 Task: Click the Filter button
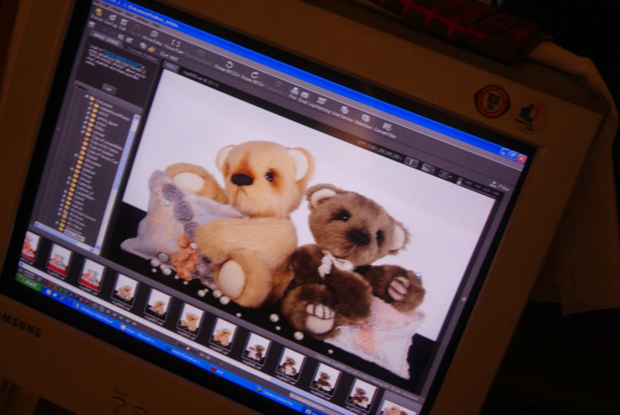tap(500, 186)
